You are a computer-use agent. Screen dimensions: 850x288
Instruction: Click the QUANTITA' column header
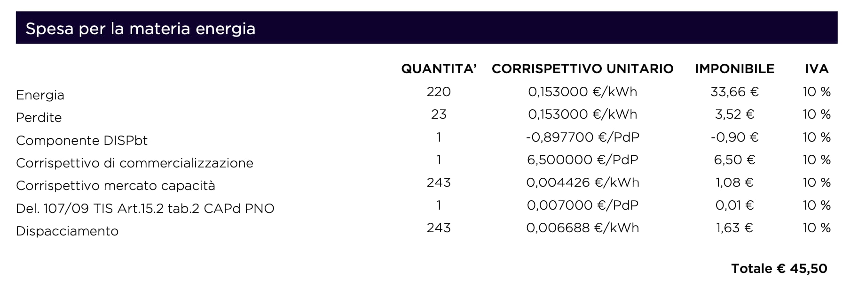439,69
